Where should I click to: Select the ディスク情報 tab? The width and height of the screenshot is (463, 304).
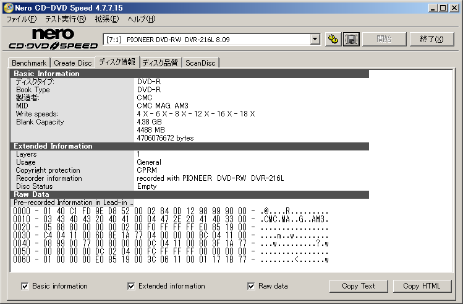click(117, 62)
